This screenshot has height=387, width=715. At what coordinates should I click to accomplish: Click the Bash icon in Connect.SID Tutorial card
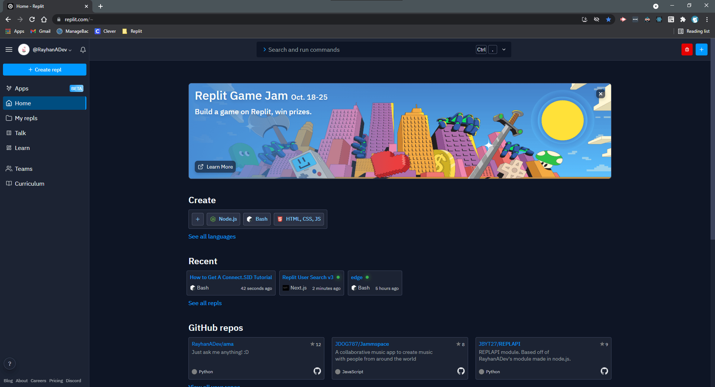[x=193, y=288]
